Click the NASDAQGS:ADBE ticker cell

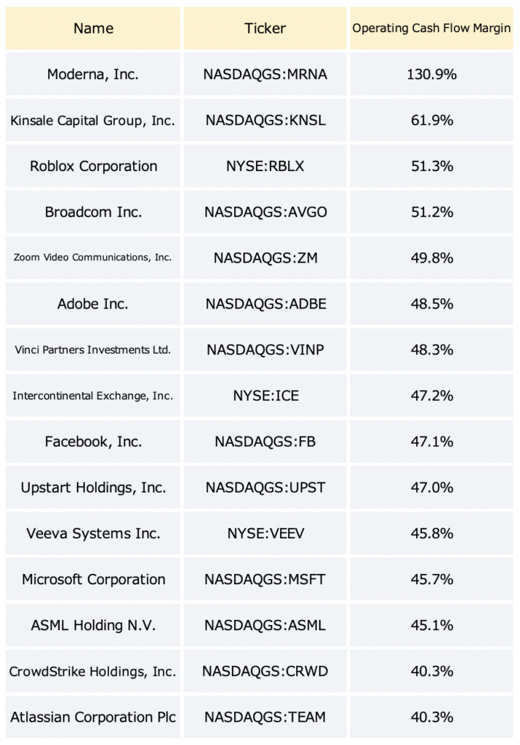pos(265,303)
